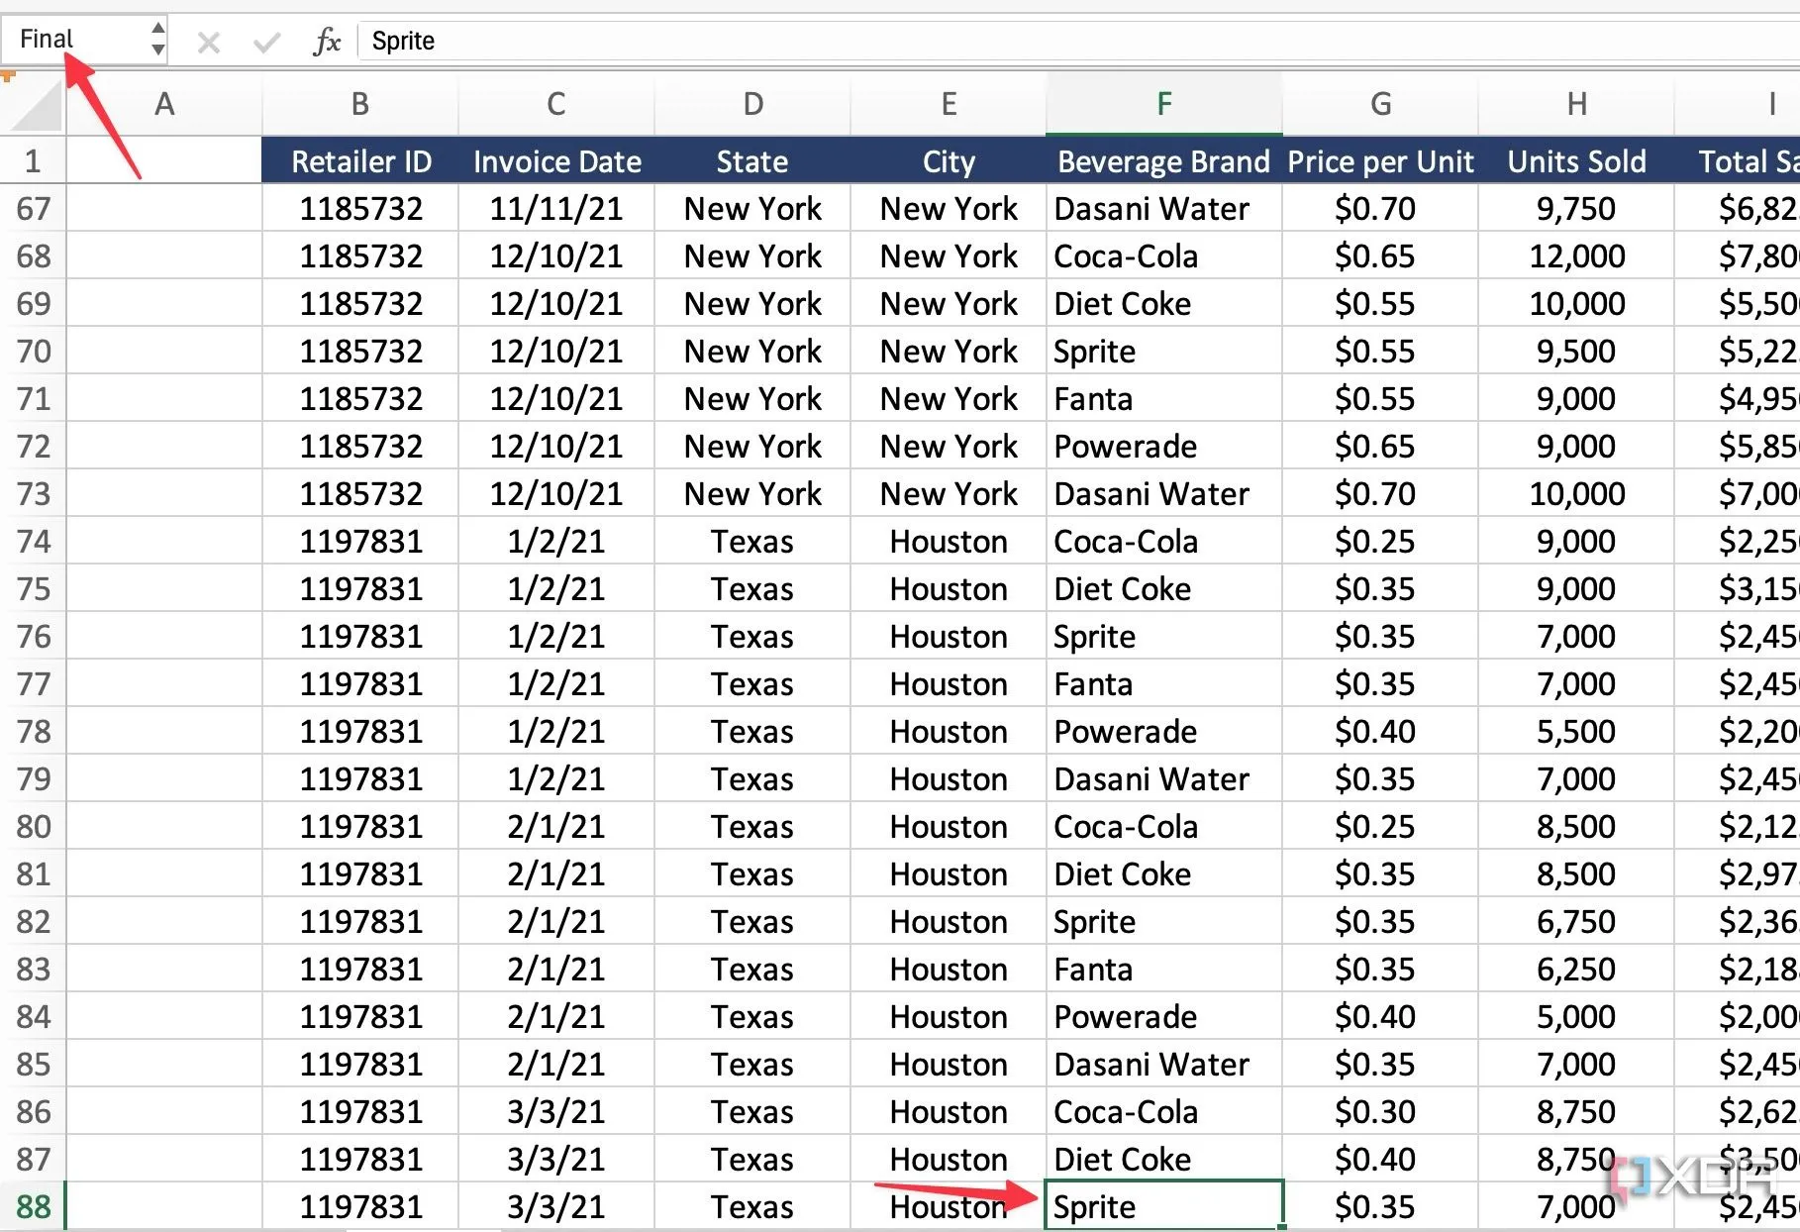Select column F header
The image size is (1800, 1232).
point(1163,104)
